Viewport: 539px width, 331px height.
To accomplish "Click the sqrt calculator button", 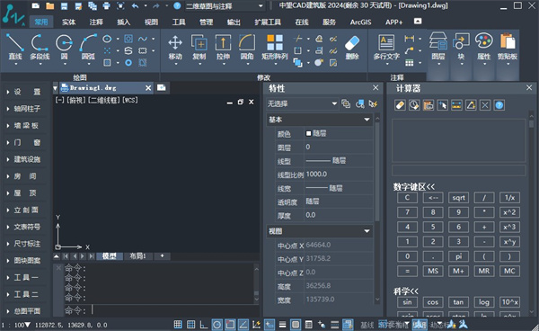I will (x=458, y=198).
